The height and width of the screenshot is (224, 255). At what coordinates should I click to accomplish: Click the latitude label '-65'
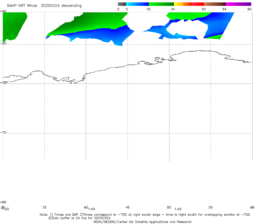pos(3,43)
